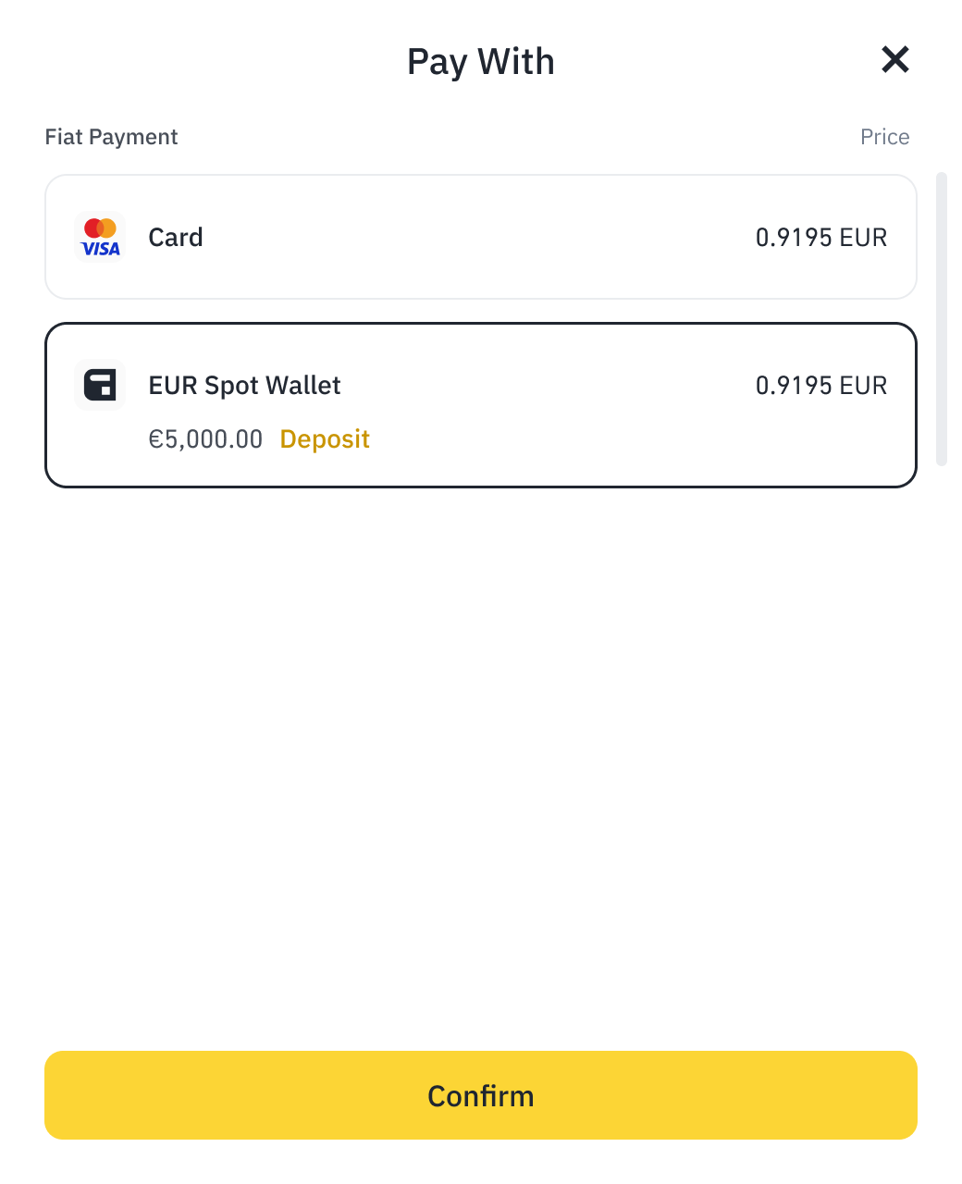Select the Card payment option
Screen dimensions: 962x1184
pos(481,238)
